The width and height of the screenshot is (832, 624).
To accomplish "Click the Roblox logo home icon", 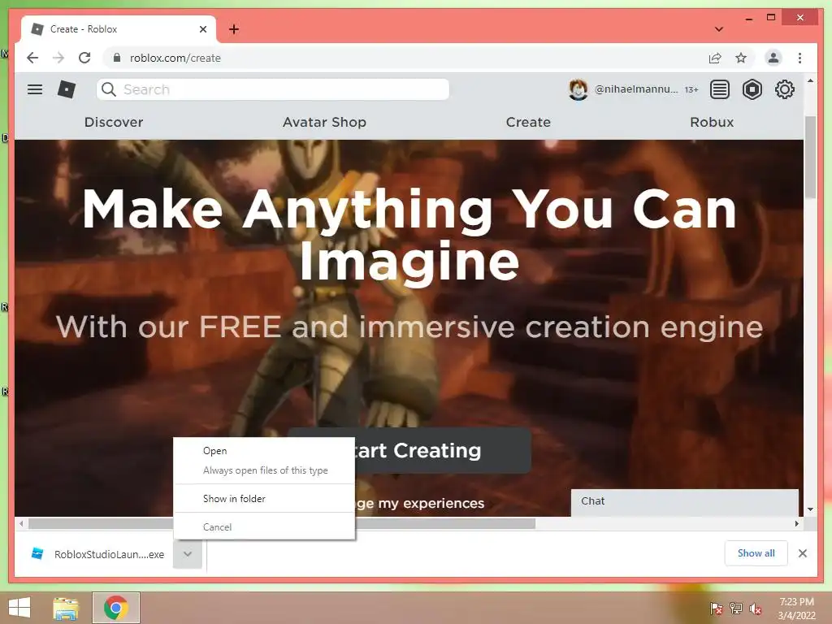I will (x=67, y=89).
